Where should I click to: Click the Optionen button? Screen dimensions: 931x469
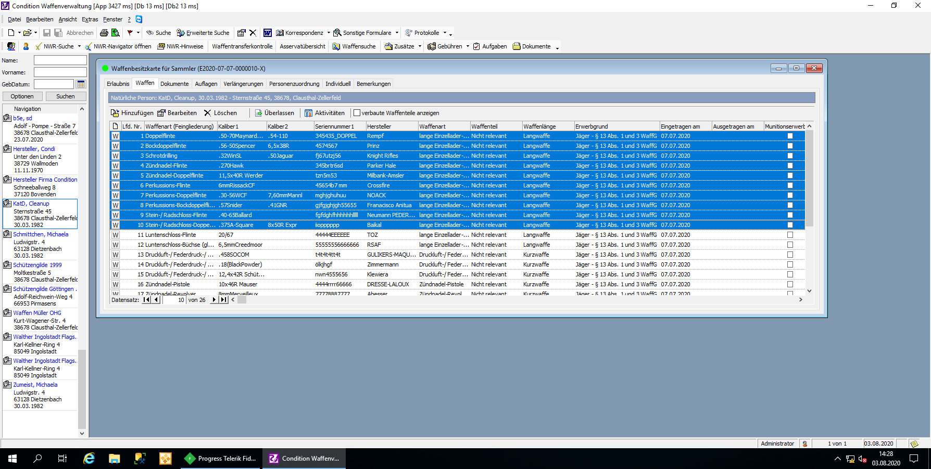coord(22,96)
